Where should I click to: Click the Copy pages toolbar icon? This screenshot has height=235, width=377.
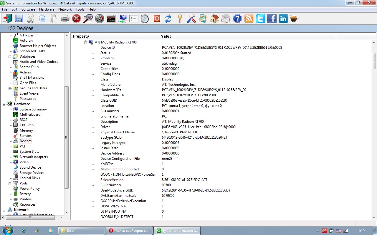tap(42, 19)
